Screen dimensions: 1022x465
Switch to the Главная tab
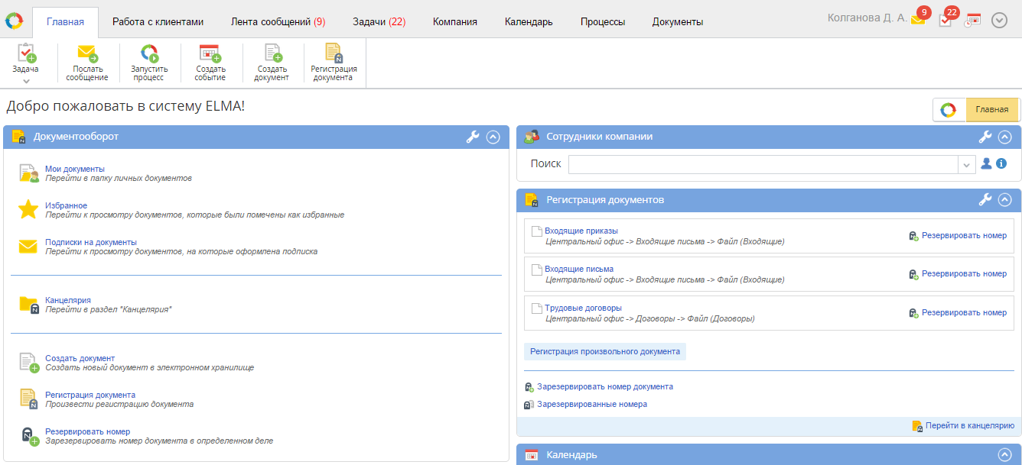(x=65, y=22)
